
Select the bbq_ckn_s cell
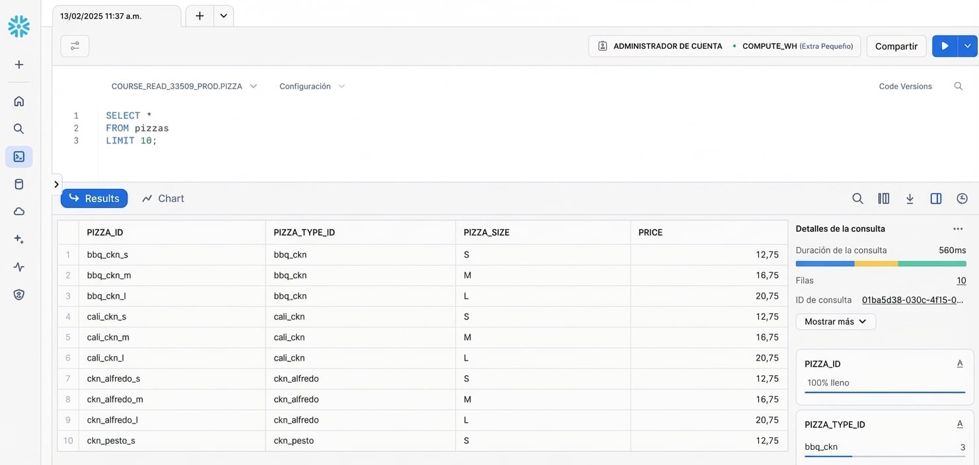click(x=172, y=255)
